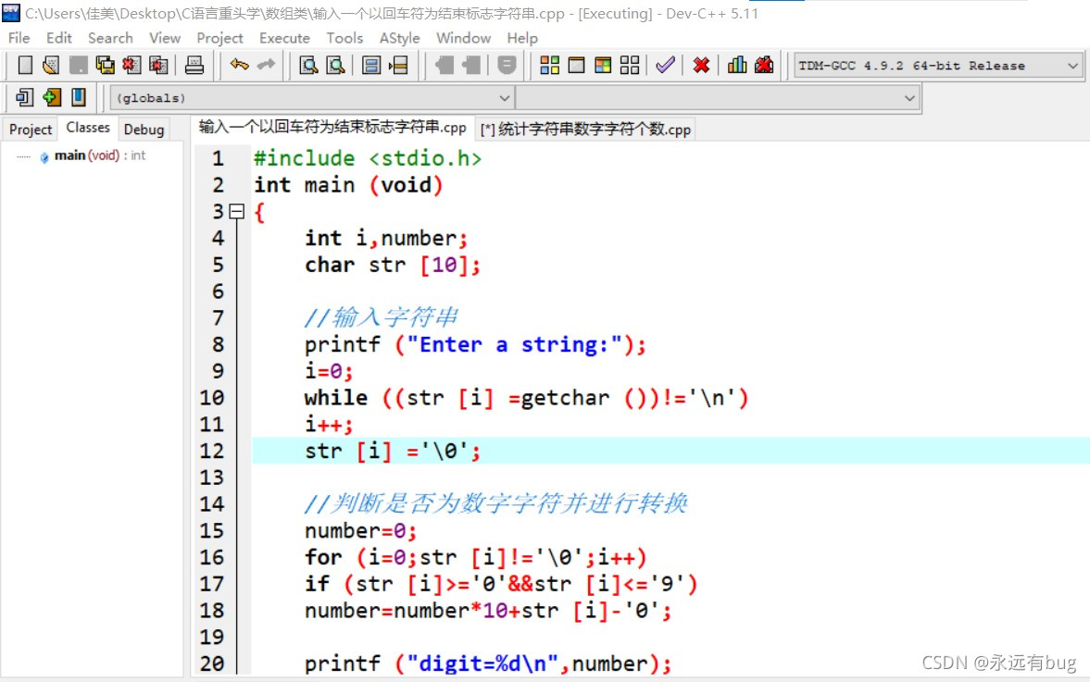Image resolution: width=1090 pixels, height=682 pixels.
Task: Select the [*] 统计字符串数字字符个数.cpp tab
Action: pos(585,130)
